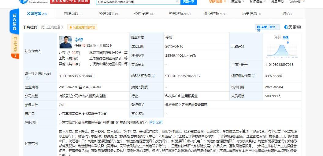Click the bell icon for change notification
Image resolution: width=323 pixels, height=156 pixels.
click(71, 27)
